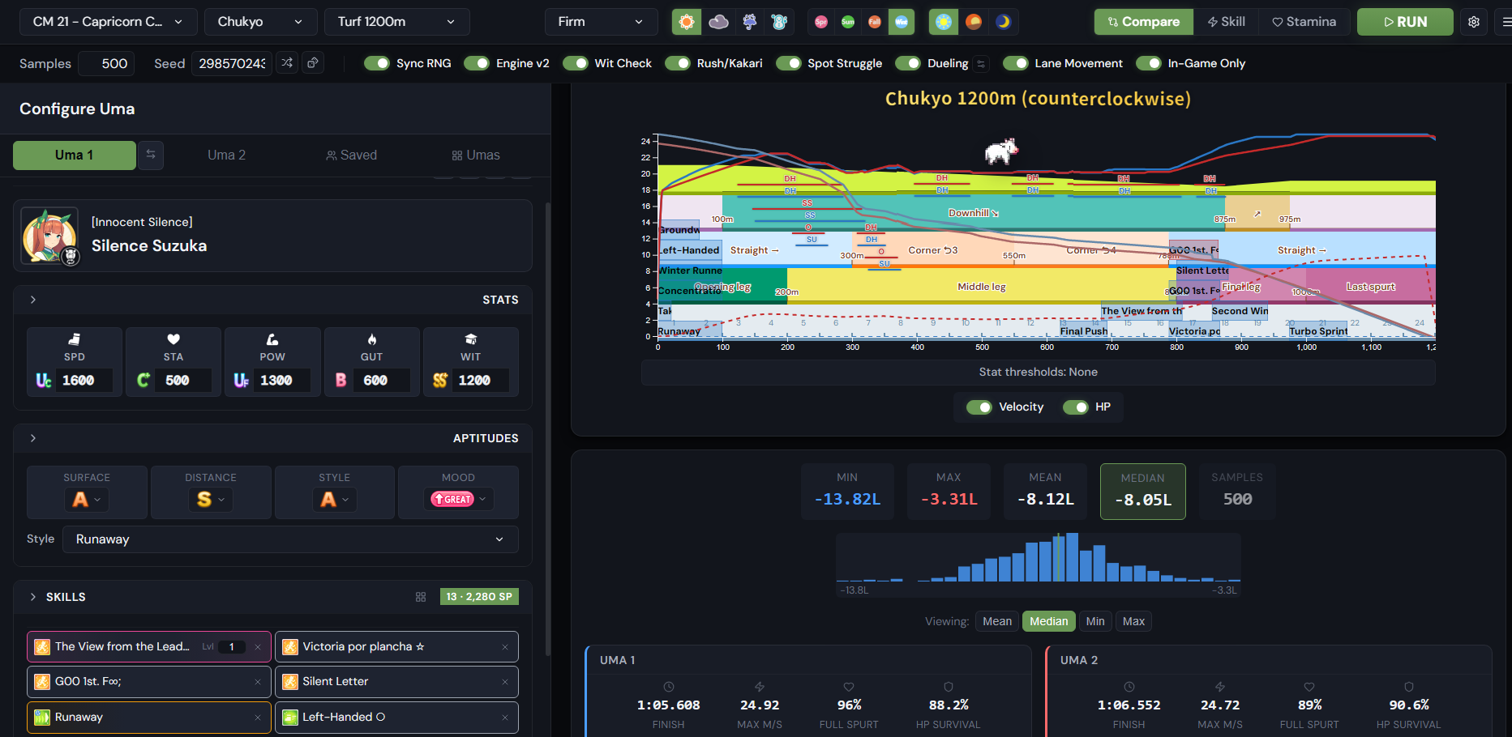
Task: Click the randomize seed shuffle icon
Action: click(287, 63)
